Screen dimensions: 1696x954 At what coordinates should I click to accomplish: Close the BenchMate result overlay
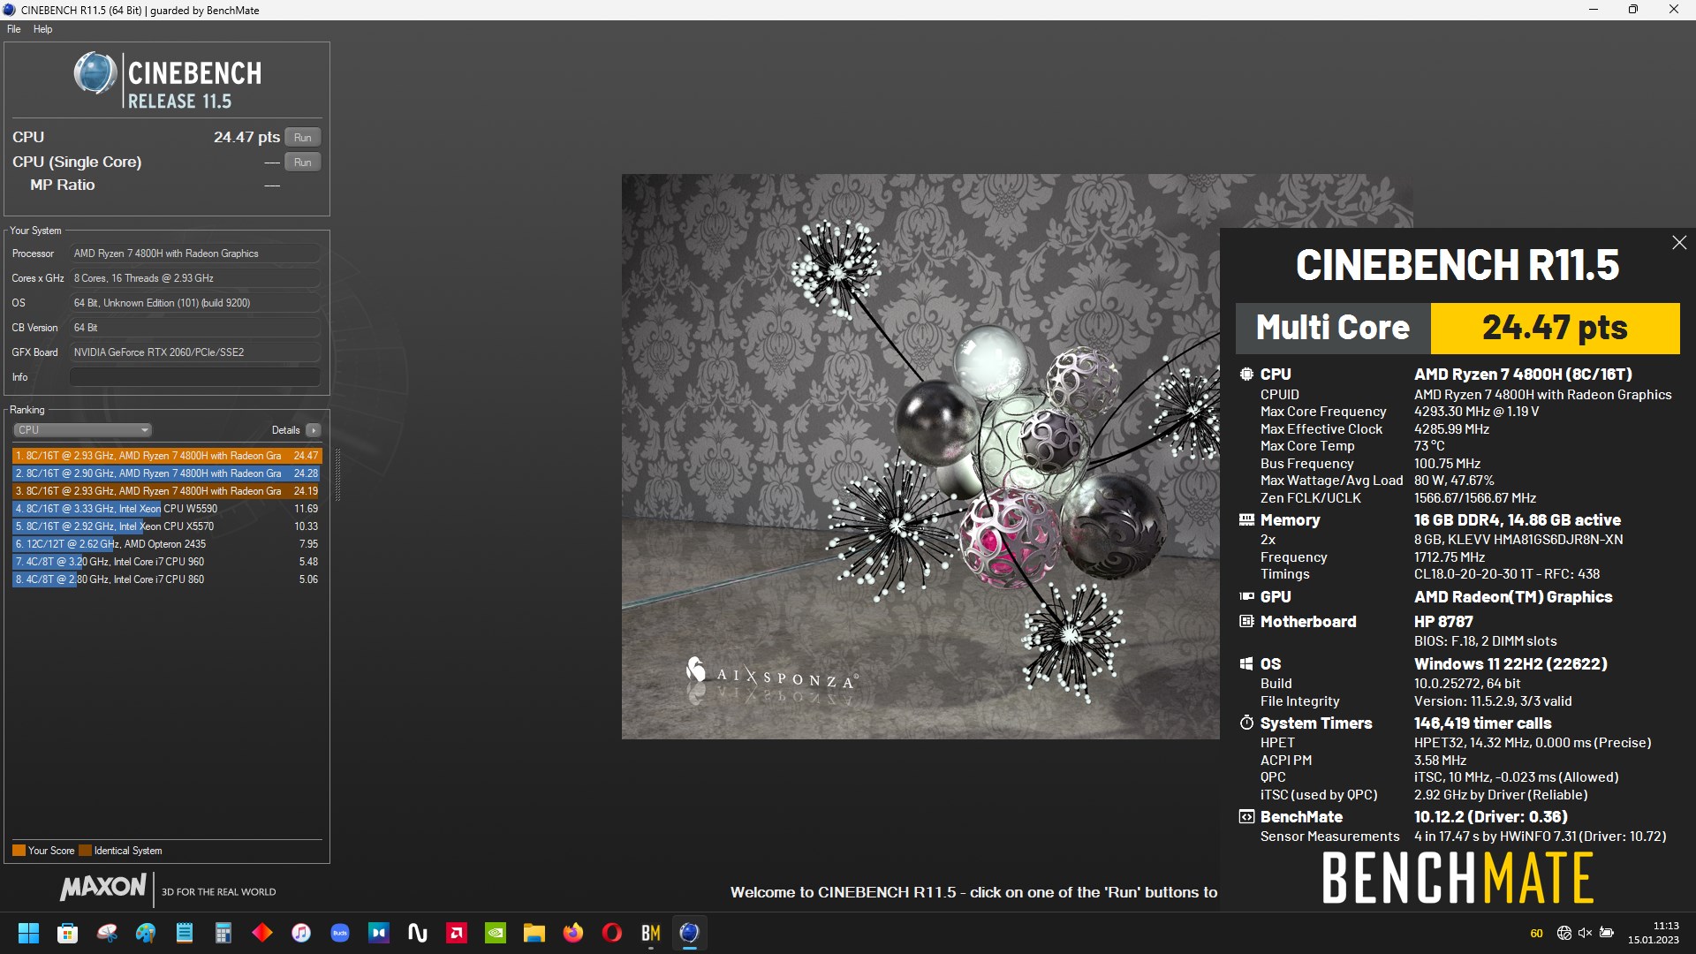click(x=1679, y=243)
